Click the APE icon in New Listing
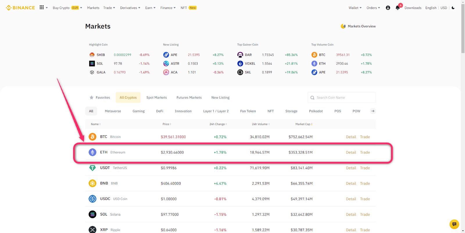The height and width of the screenshot is (233, 465). coord(166,55)
